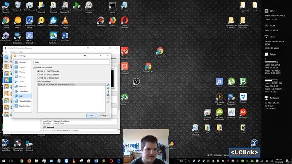Screen dimensions: 292x164
Task: Open Oracle VM VirtualBox desktop shortcut
Action: click(6, 145)
